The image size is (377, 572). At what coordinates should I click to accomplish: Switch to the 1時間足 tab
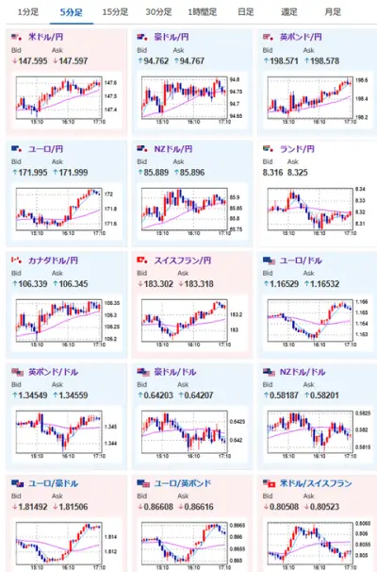pyautogui.click(x=202, y=12)
